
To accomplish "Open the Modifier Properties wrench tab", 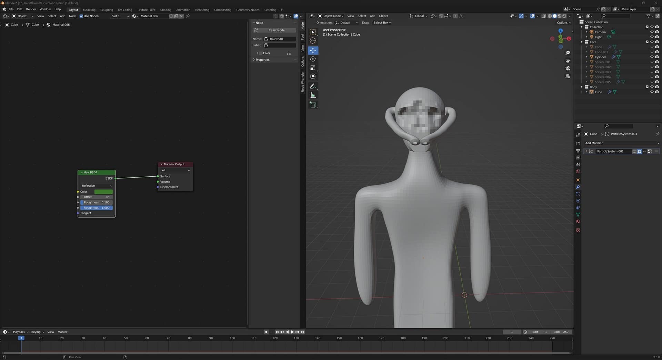I will point(578,187).
